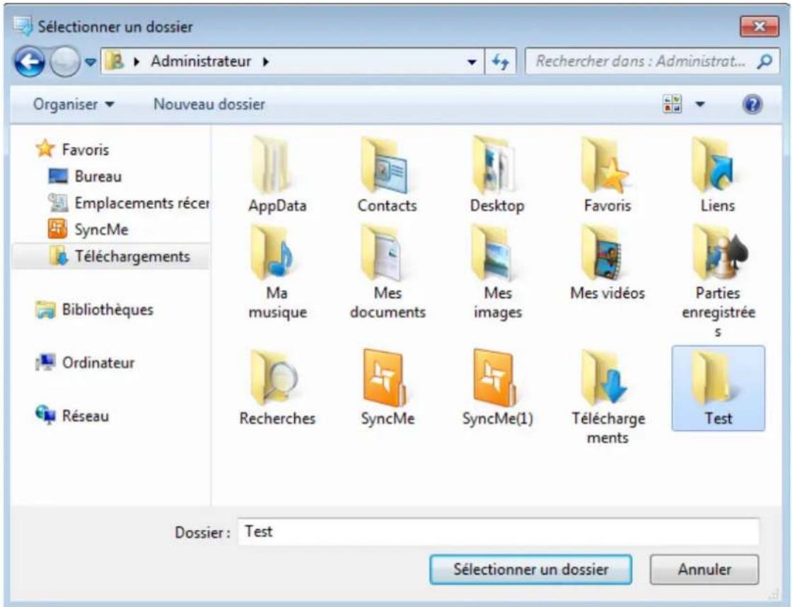Image resolution: width=792 pixels, height=607 pixels.
Task: Open the view options dropdown arrow
Action: coord(700,105)
